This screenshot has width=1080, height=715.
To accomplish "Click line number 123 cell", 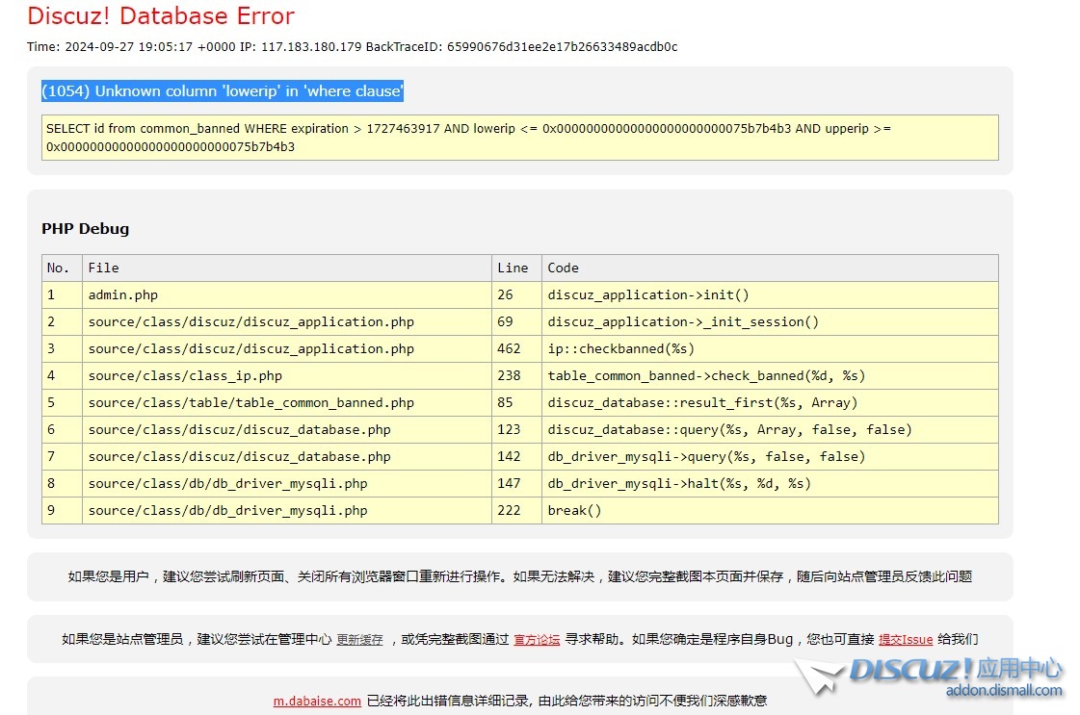I will click(516, 429).
